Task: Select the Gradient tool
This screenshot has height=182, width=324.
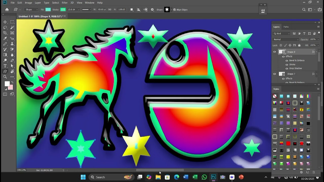Action: click(x=5, y=55)
